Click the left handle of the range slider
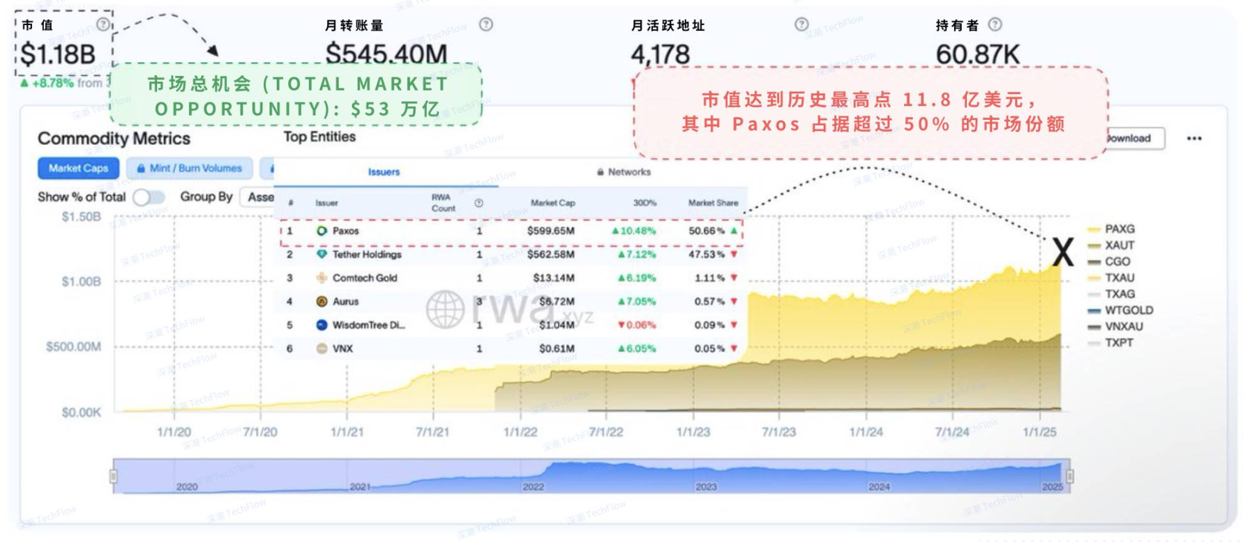Viewport: 1243px width, 542px height. click(113, 477)
